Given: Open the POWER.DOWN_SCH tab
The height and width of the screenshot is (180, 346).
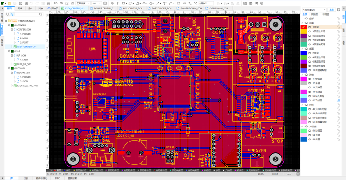Looking at the screenshot, I should point(189,8).
